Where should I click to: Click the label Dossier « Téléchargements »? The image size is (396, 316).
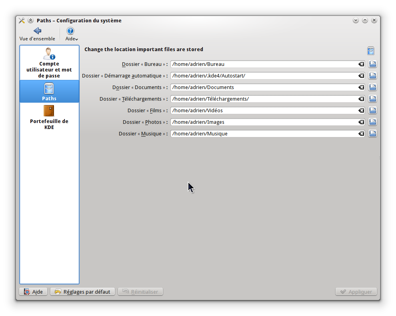[134, 99]
